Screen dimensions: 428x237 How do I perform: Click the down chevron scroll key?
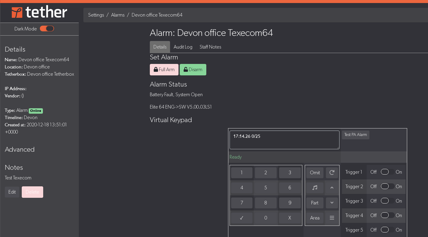[332, 203]
